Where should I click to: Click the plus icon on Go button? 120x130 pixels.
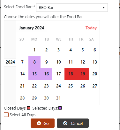(39, 123)
